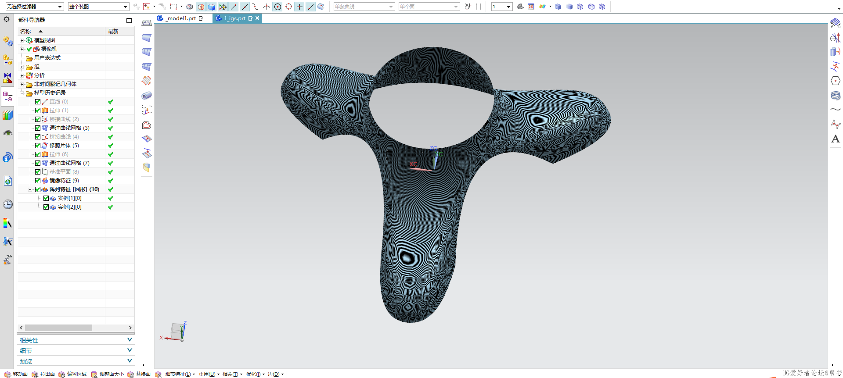Screen dimensions: 843x378
Task: Click the 拉出面 pull face button
Action: [43, 374]
